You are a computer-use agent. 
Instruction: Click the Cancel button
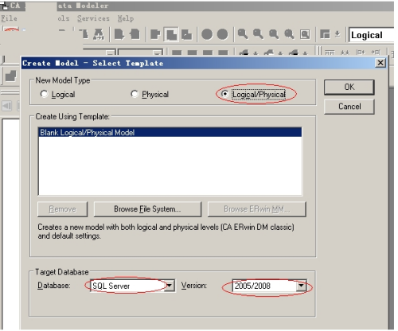(x=349, y=107)
